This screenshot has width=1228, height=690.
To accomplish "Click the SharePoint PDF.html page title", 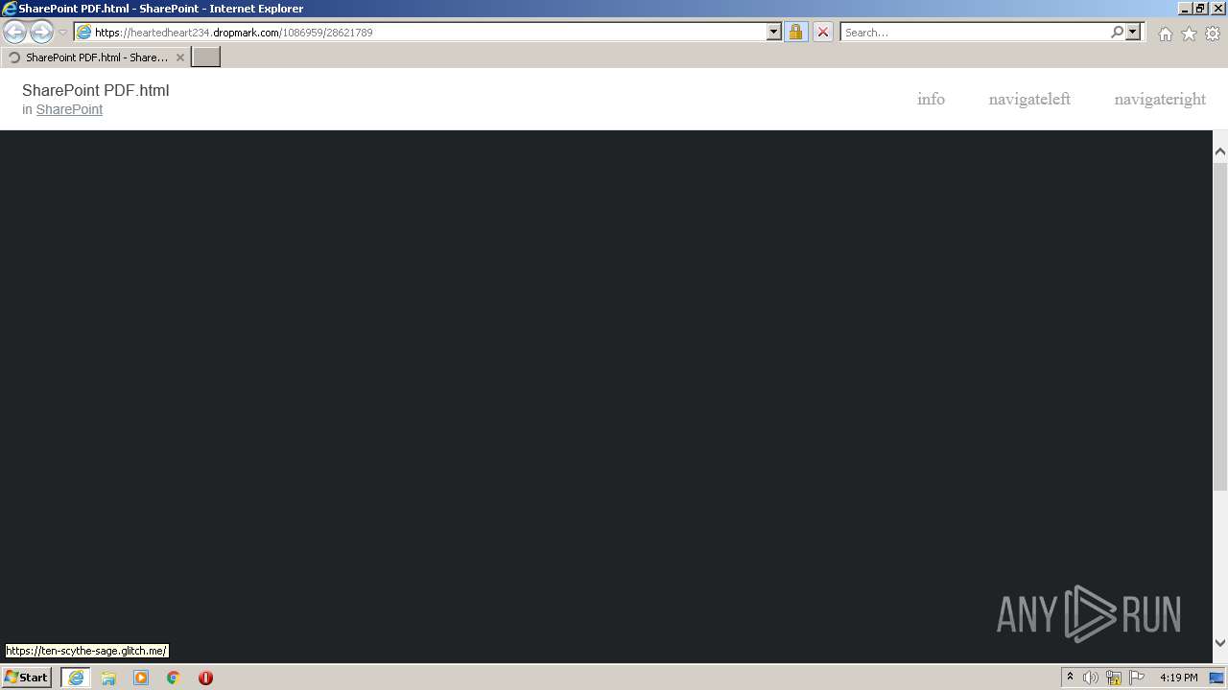I will [x=95, y=90].
